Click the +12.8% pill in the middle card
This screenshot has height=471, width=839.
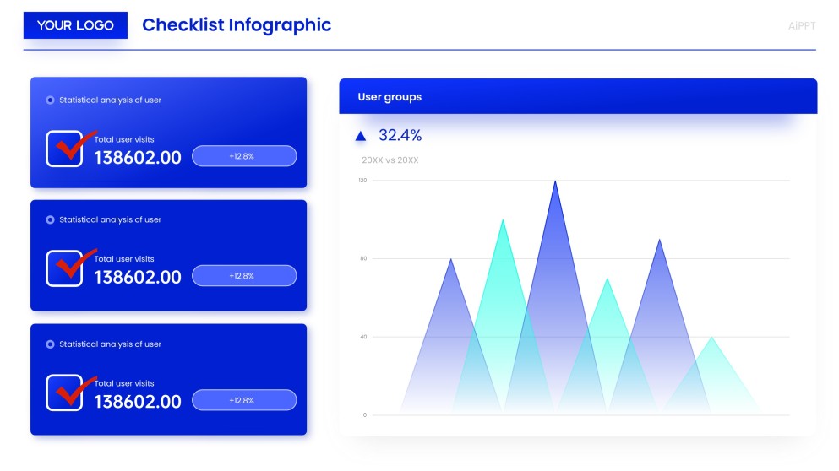pos(244,276)
